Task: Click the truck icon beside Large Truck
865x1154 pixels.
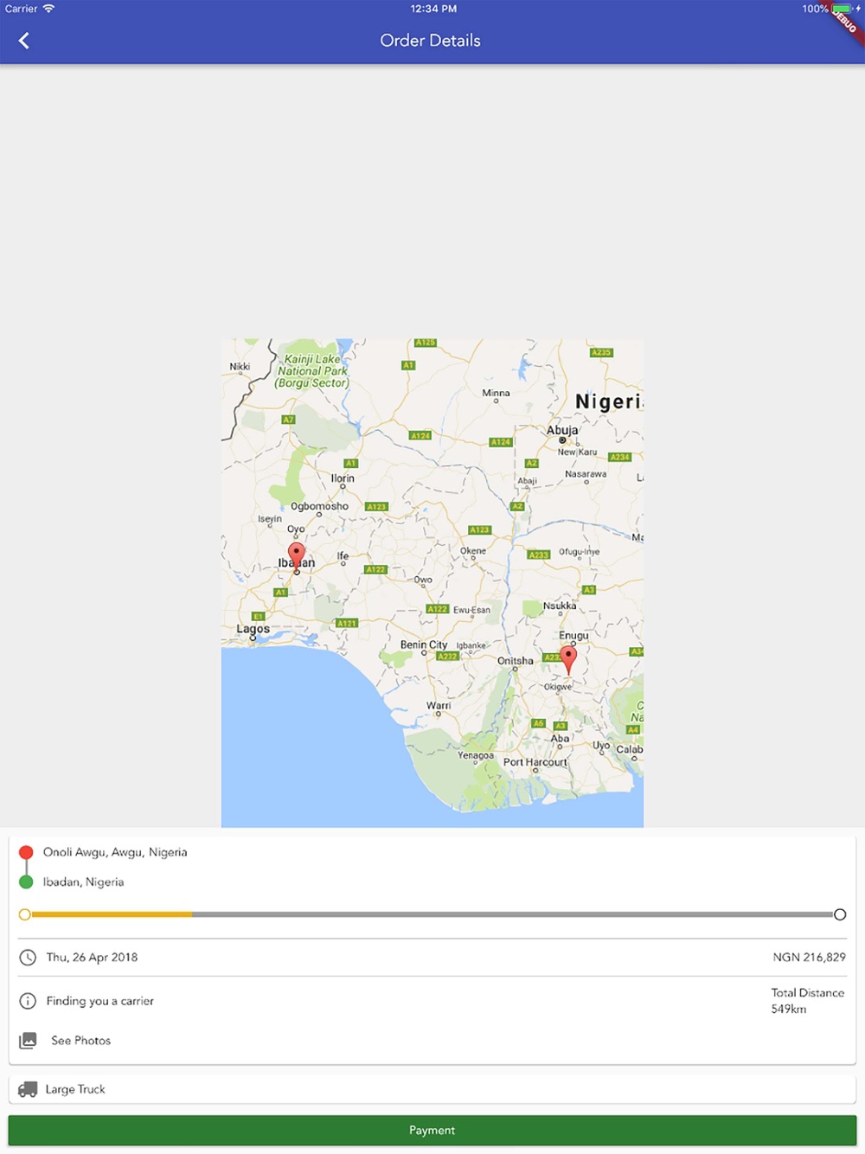Action: click(28, 1089)
